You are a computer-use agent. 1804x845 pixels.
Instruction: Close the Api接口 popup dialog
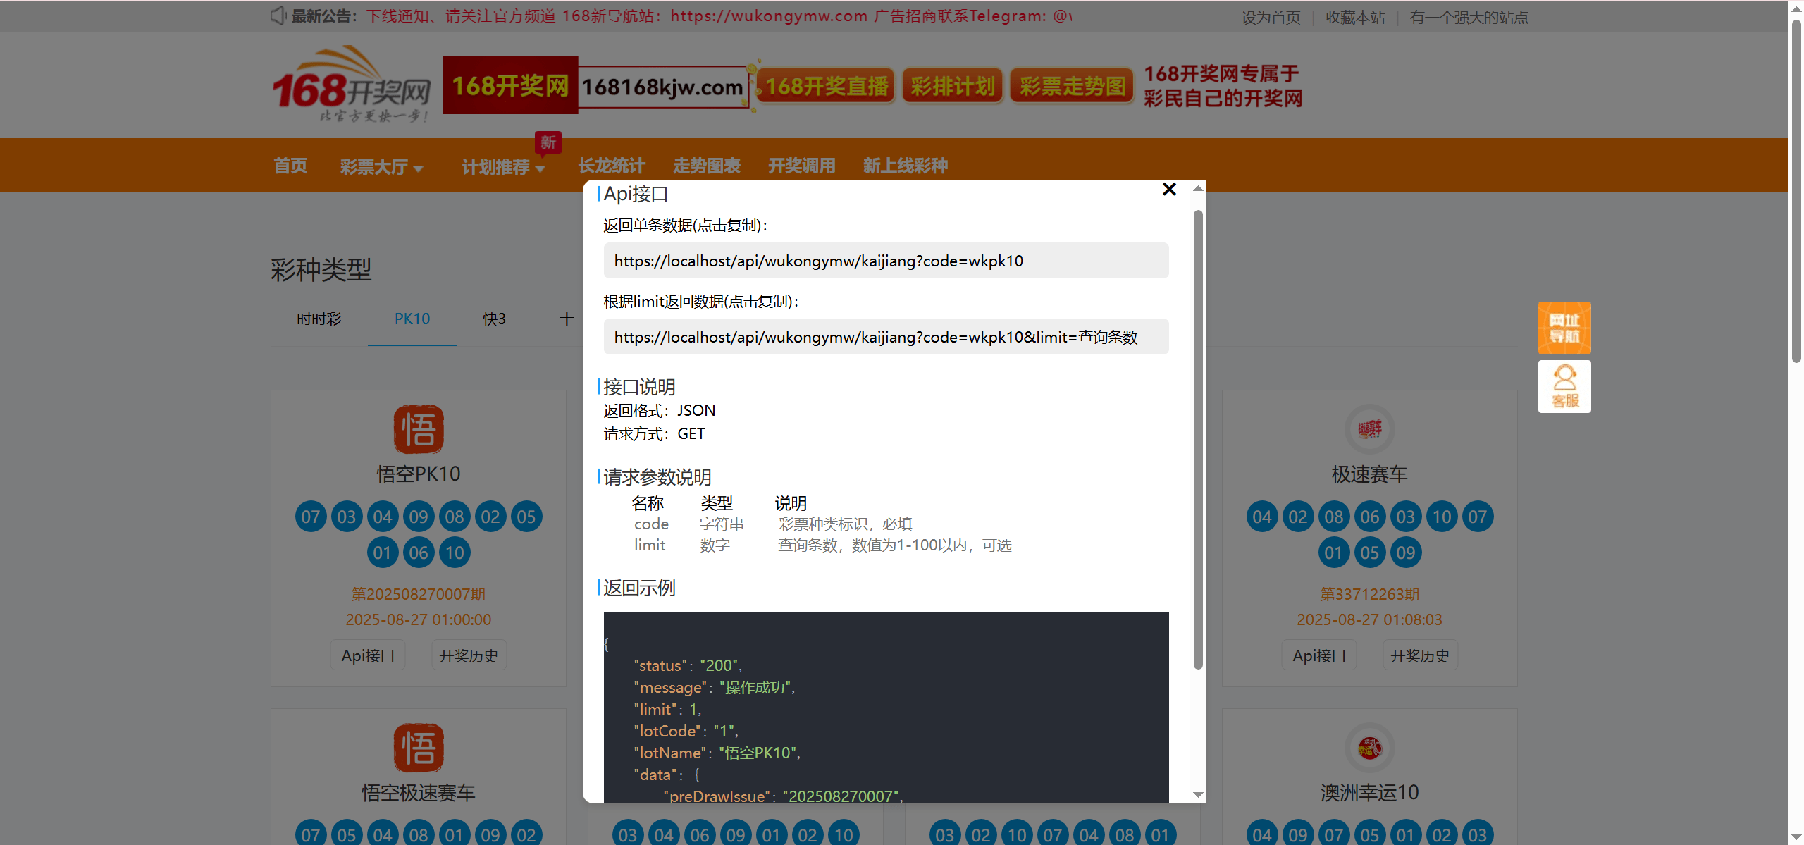(x=1169, y=189)
